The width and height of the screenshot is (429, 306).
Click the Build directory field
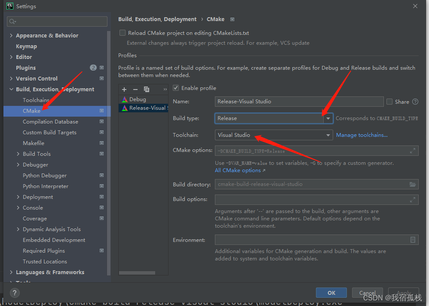point(316,184)
